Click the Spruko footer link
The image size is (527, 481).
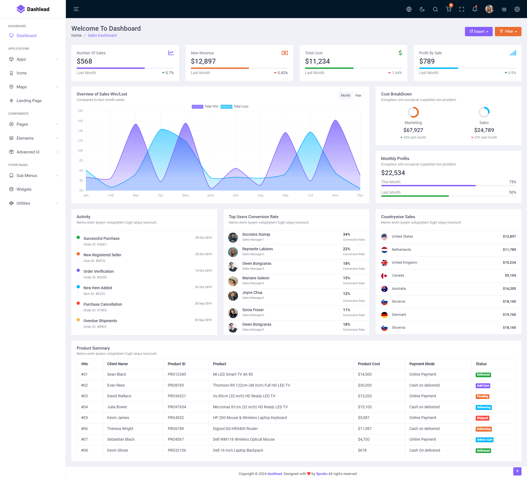click(x=322, y=474)
